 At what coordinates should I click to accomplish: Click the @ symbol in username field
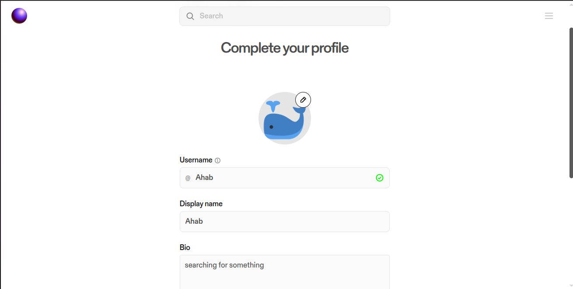click(x=188, y=178)
